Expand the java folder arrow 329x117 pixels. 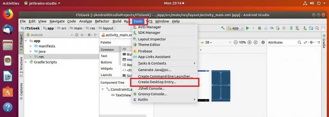tap(31, 51)
